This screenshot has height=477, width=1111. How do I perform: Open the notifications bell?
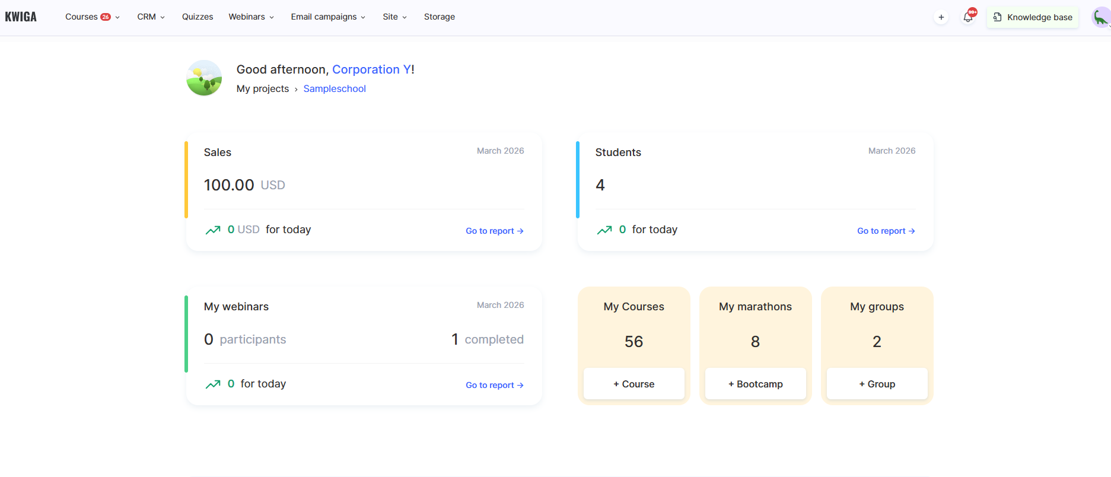[968, 17]
